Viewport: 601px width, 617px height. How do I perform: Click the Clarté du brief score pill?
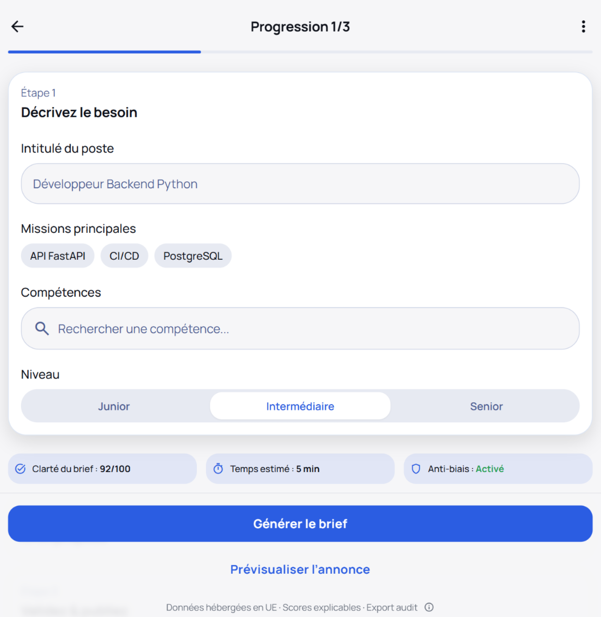click(103, 469)
